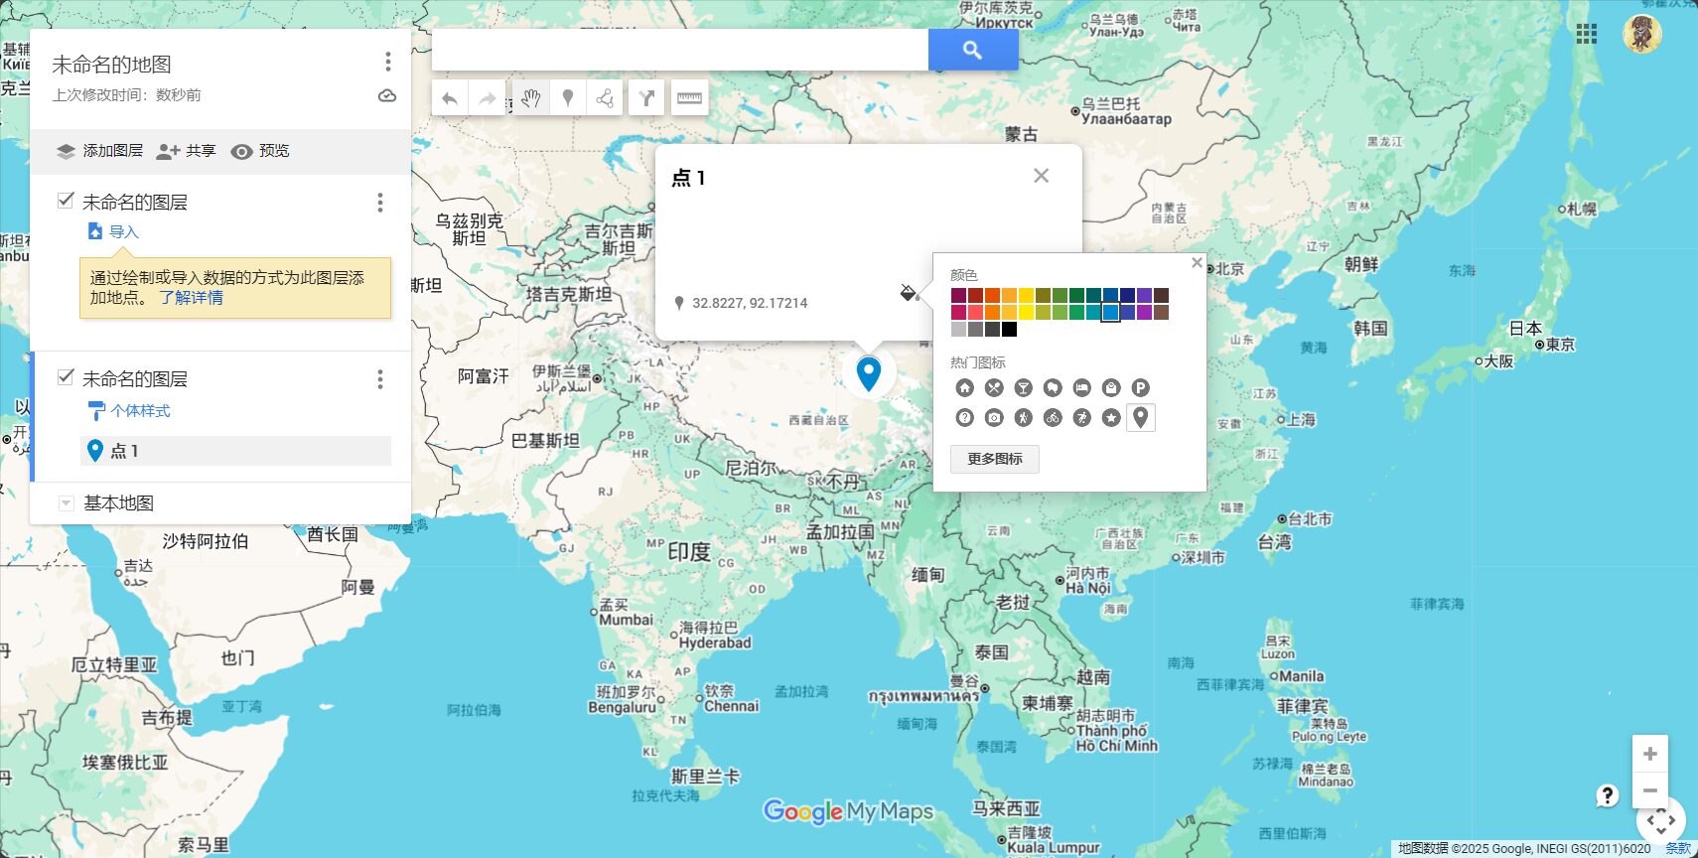Close the color and icon picker
The image size is (1698, 858).
(1197, 263)
